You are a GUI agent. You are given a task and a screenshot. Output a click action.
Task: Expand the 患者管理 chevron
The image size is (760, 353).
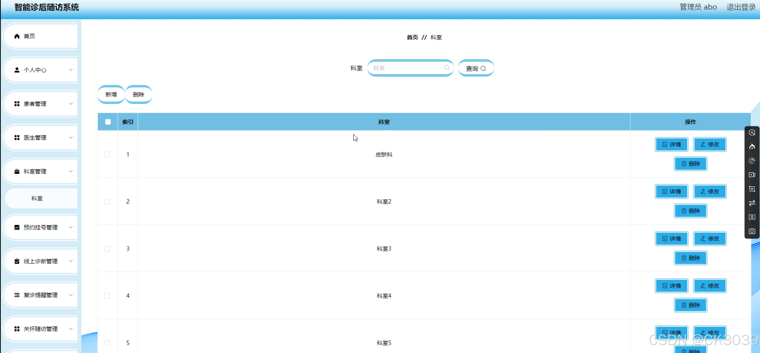(x=71, y=104)
